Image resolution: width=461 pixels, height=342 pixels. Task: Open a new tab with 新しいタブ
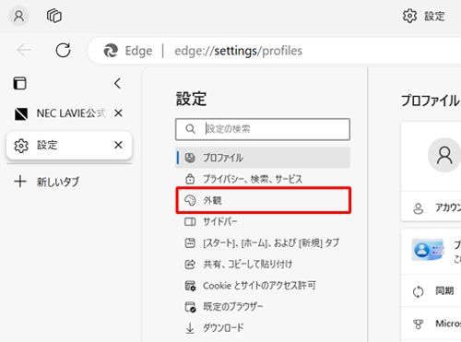(x=47, y=182)
